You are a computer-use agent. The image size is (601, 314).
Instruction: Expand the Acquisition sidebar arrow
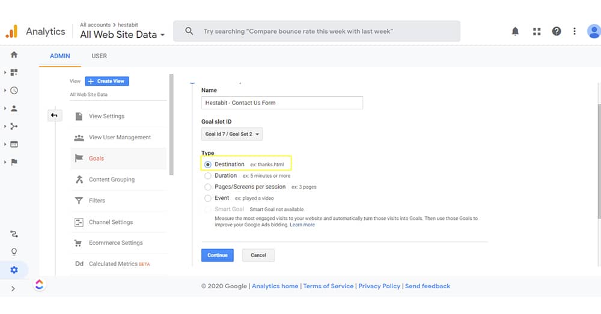[5, 126]
